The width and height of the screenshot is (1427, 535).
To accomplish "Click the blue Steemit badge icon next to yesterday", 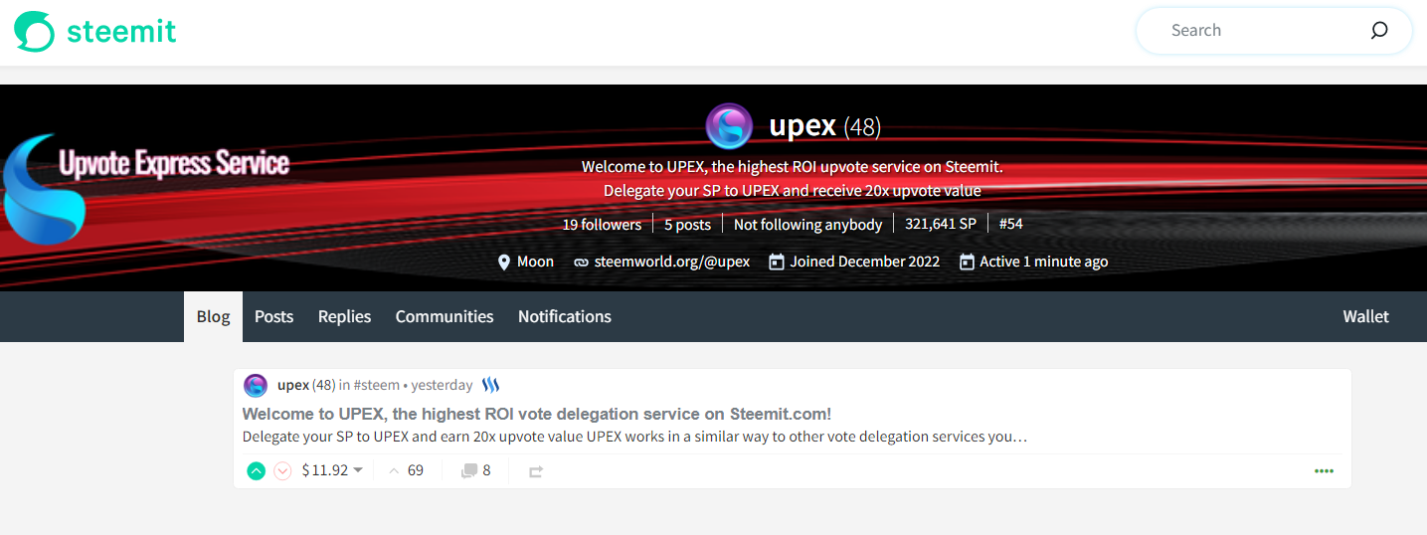I will coord(490,385).
